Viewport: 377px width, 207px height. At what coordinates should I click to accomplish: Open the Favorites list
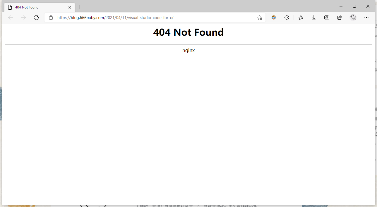click(301, 18)
